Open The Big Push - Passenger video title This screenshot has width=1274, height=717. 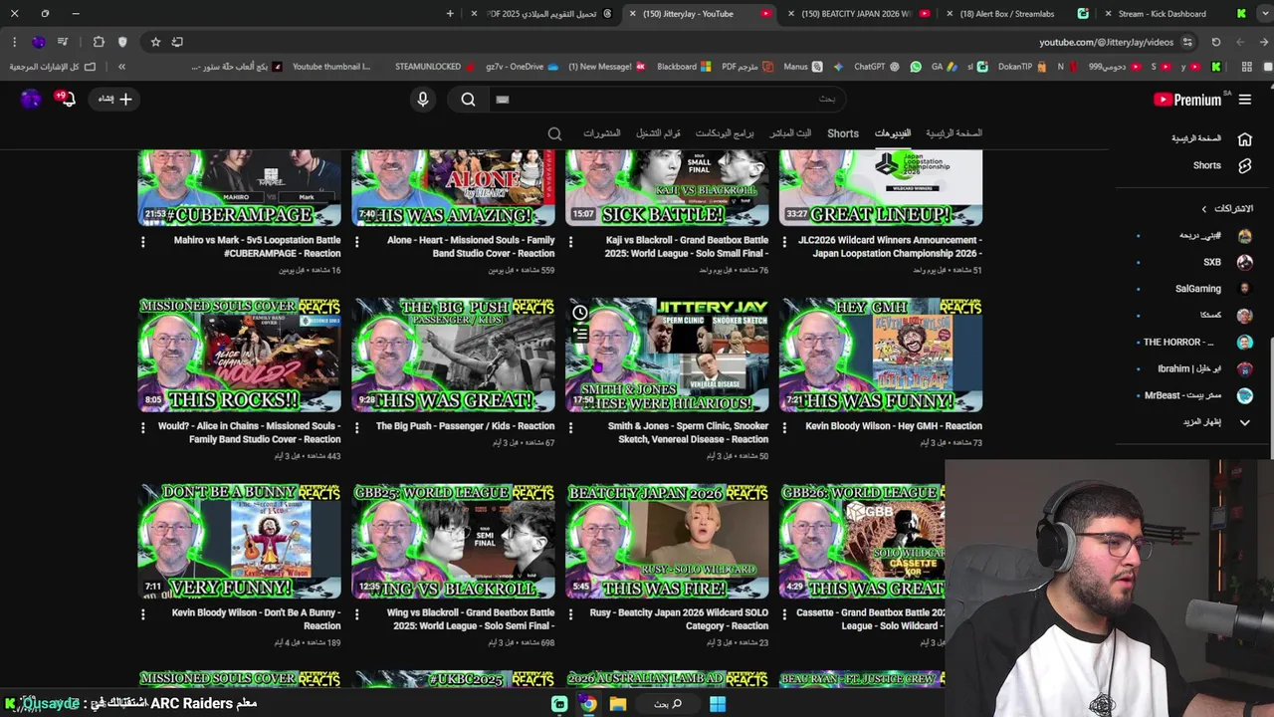point(465,426)
